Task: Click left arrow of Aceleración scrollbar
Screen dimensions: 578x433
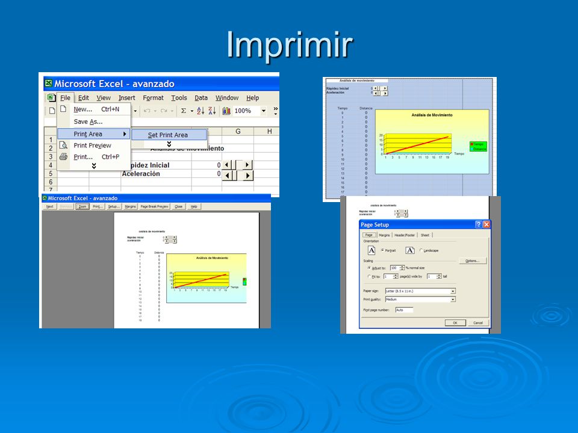Action: pos(227,176)
